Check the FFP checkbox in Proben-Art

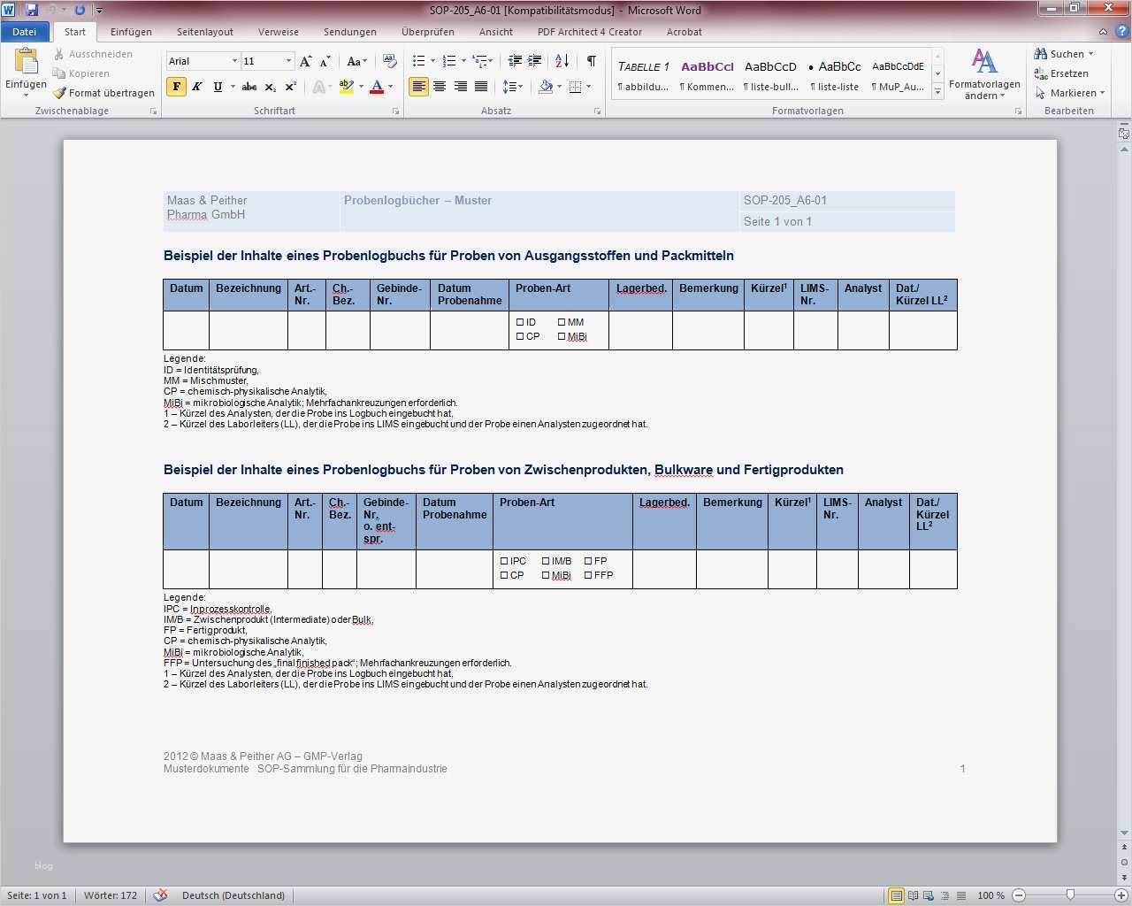588,575
